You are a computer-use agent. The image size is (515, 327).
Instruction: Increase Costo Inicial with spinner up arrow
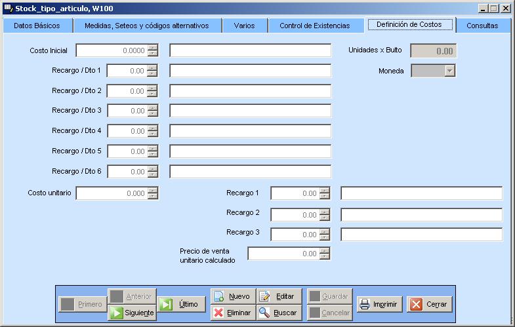[153, 47]
